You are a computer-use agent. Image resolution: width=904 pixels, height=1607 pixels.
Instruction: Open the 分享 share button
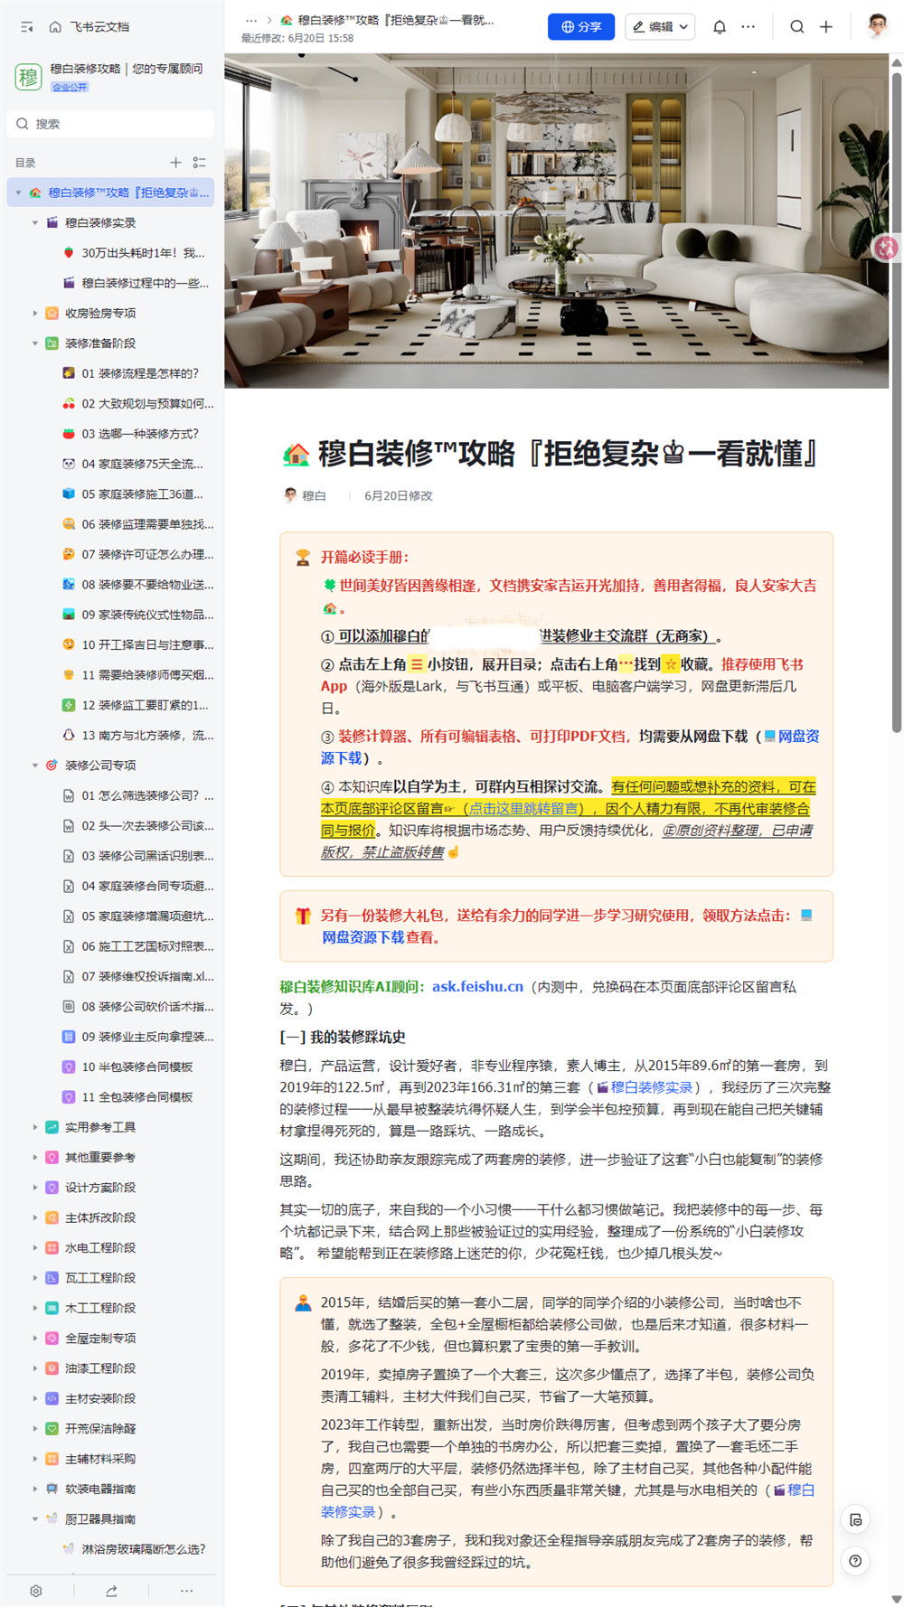coord(581,27)
